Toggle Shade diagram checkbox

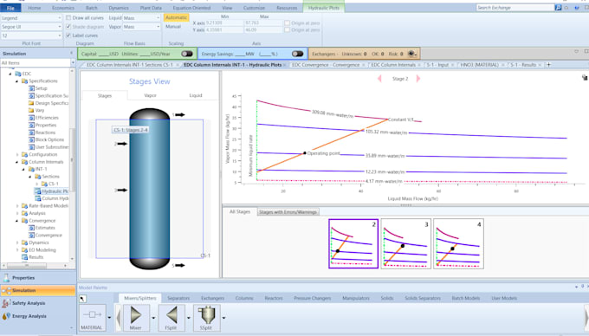(x=68, y=27)
